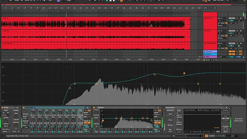Enable the Utility Mono switch
247x139 pixels.
6,126
